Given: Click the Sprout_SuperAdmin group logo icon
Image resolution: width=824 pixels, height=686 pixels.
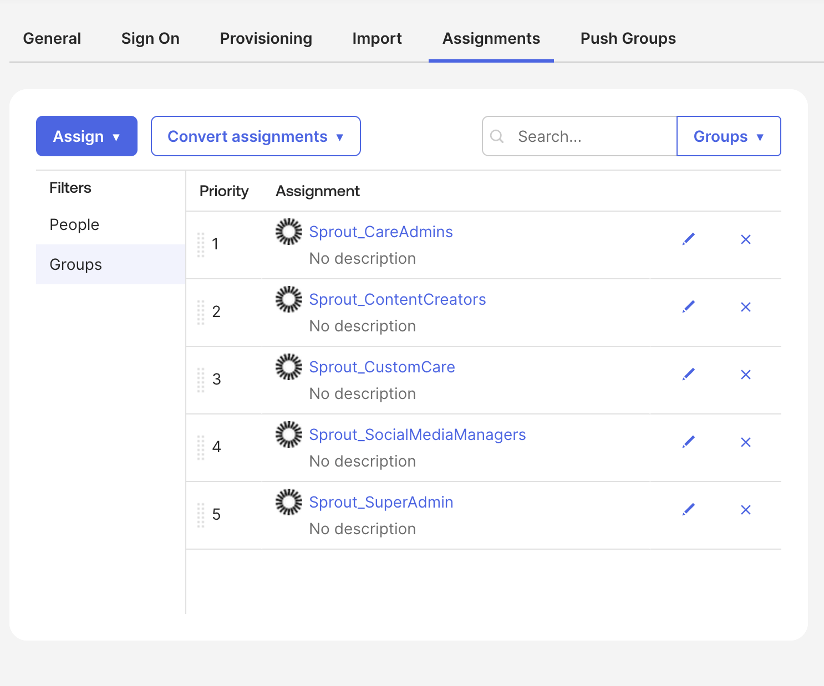Looking at the screenshot, I should pyautogui.click(x=289, y=502).
